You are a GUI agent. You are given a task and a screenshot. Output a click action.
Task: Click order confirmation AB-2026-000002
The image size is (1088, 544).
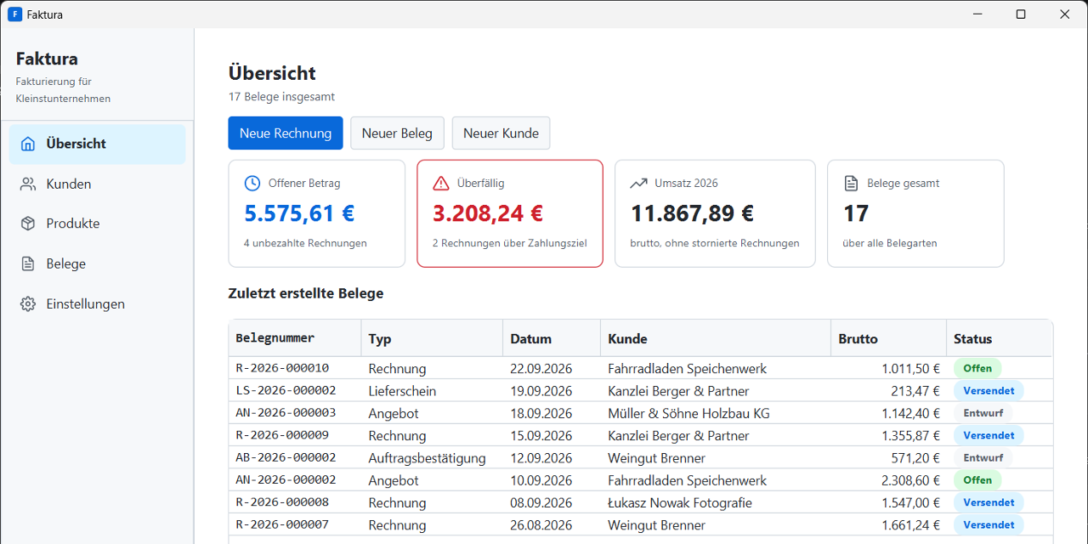pos(286,457)
